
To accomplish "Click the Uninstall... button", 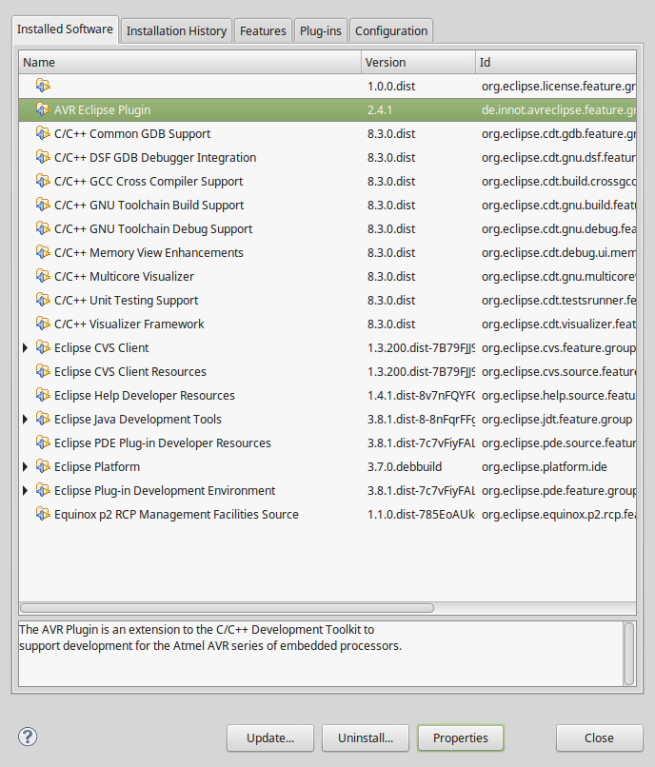I will click(366, 737).
